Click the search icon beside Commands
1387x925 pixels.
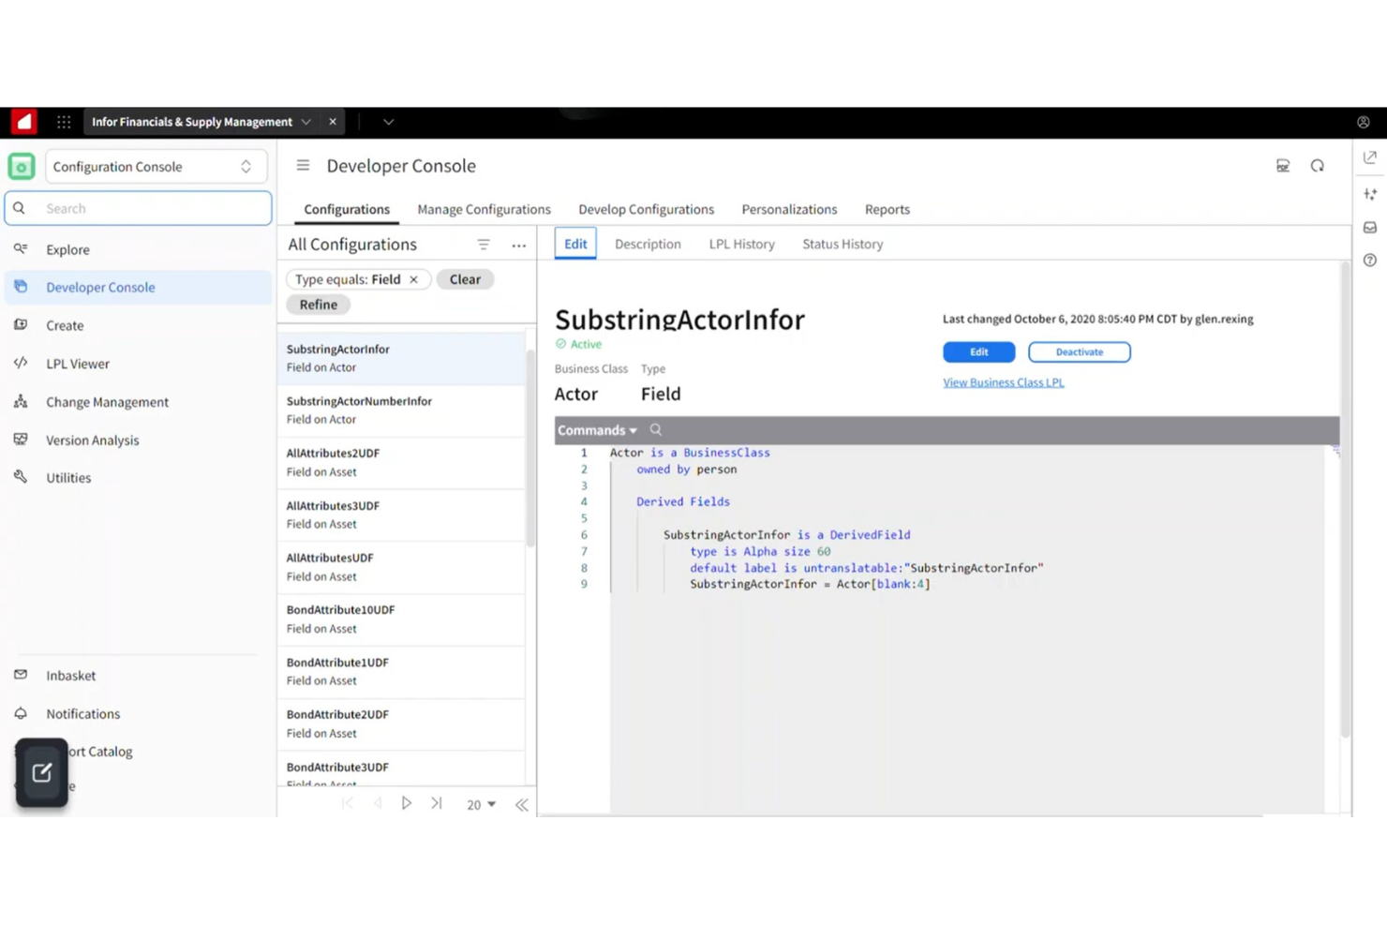(656, 430)
